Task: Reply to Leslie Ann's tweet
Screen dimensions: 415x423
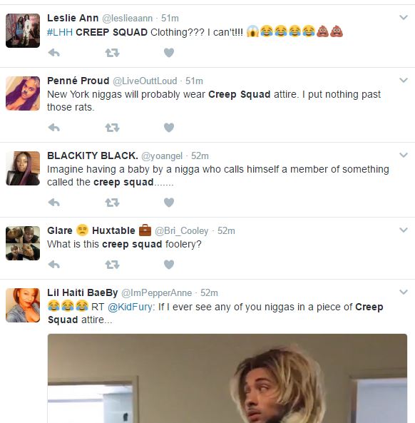Action: pyautogui.click(x=54, y=53)
